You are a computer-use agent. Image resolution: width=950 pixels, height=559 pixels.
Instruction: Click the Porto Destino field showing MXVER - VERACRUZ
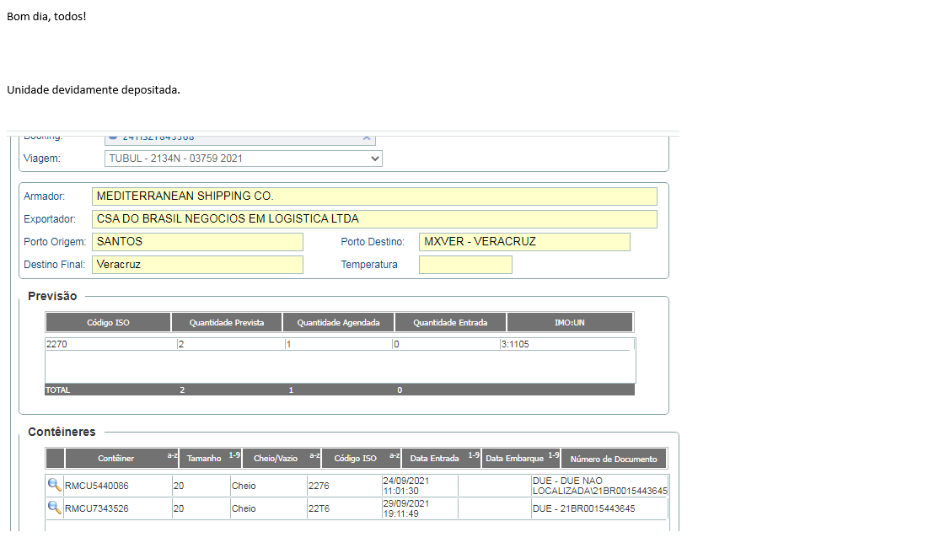point(524,242)
